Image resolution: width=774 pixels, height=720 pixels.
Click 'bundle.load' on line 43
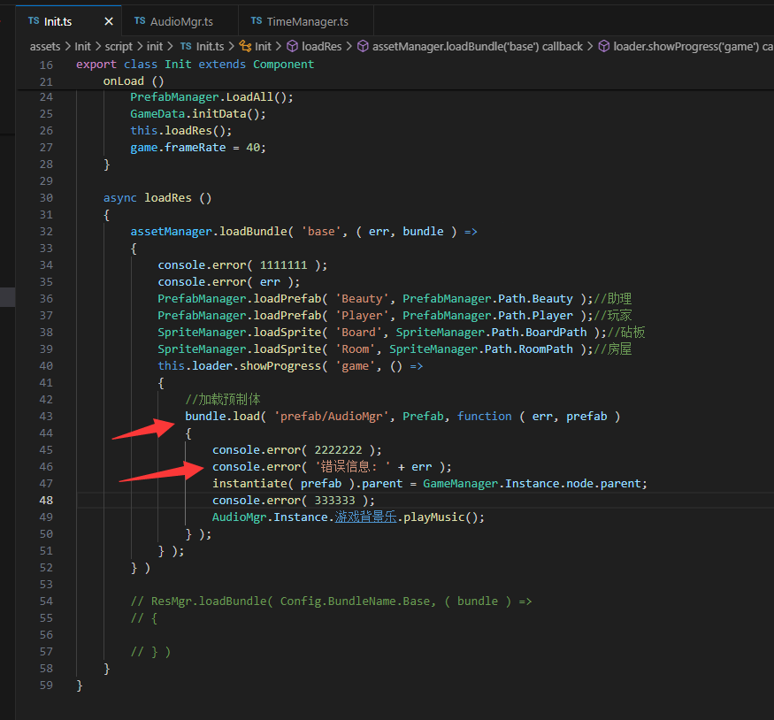click(222, 417)
